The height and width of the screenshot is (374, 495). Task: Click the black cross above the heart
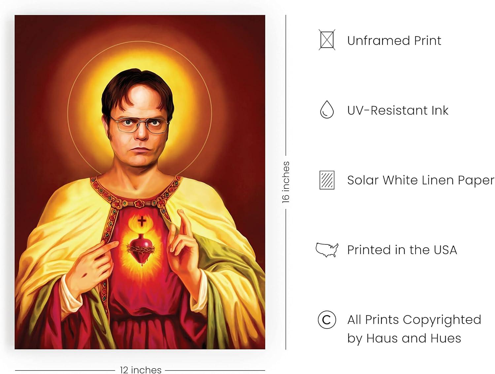click(142, 221)
